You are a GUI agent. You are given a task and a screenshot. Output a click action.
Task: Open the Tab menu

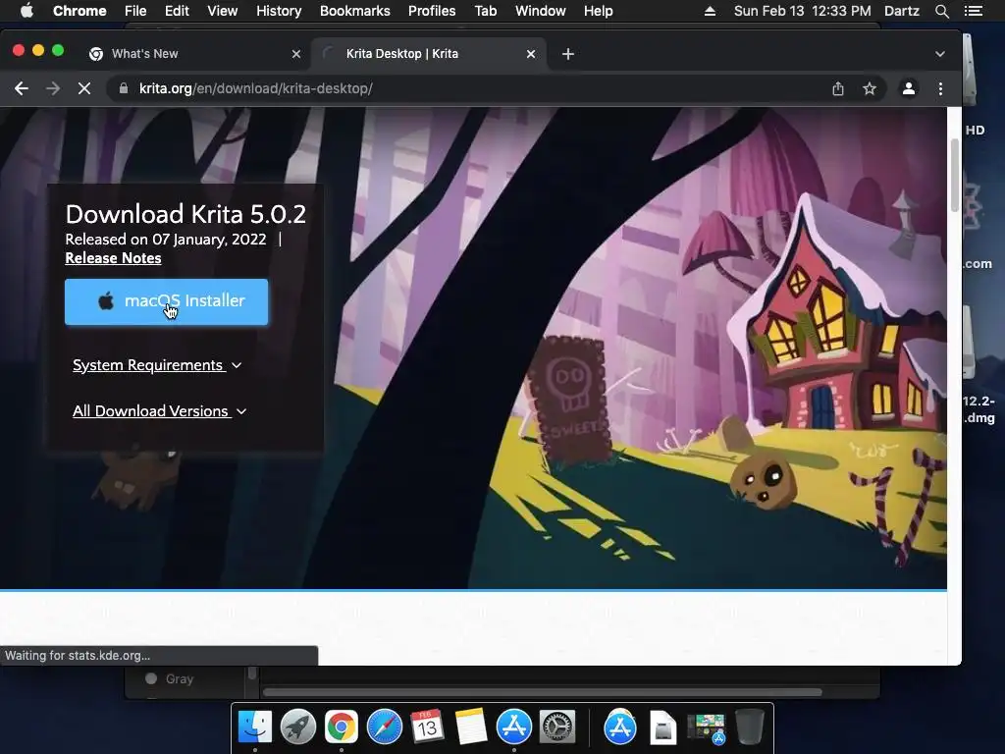tap(486, 11)
